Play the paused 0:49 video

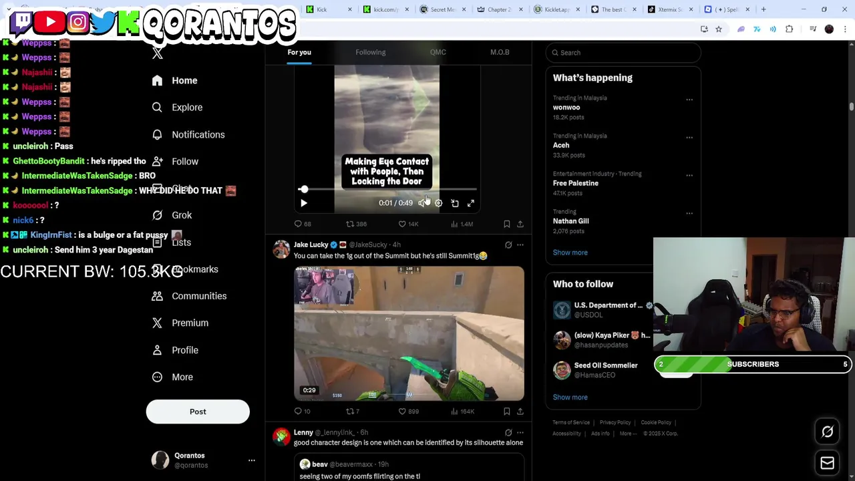(304, 203)
